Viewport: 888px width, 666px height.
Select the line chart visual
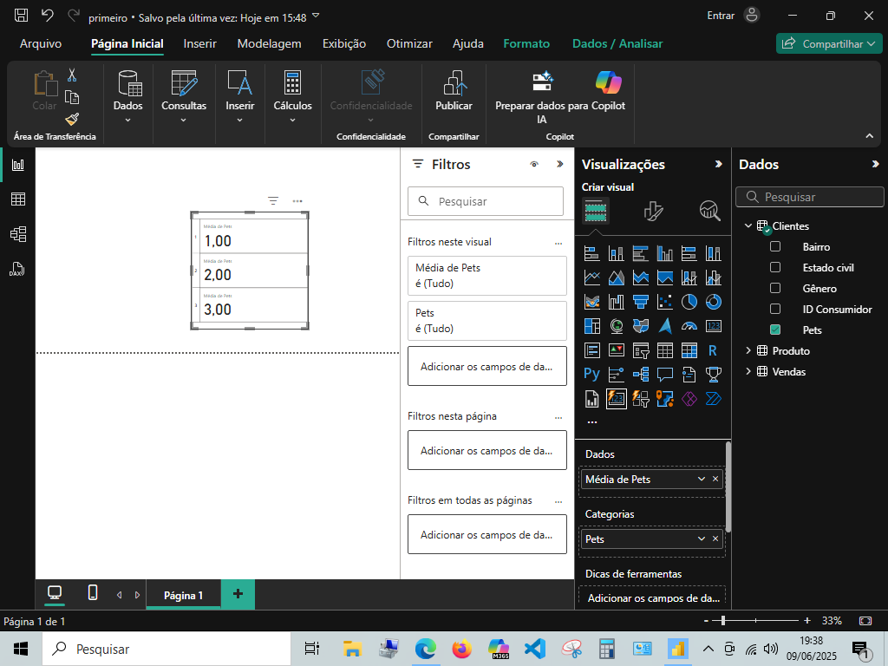tap(591, 278)
